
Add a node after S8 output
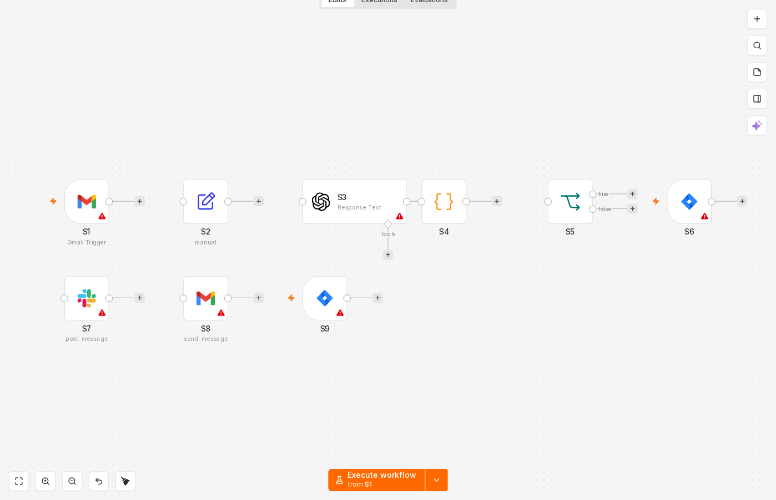[259, 298]
